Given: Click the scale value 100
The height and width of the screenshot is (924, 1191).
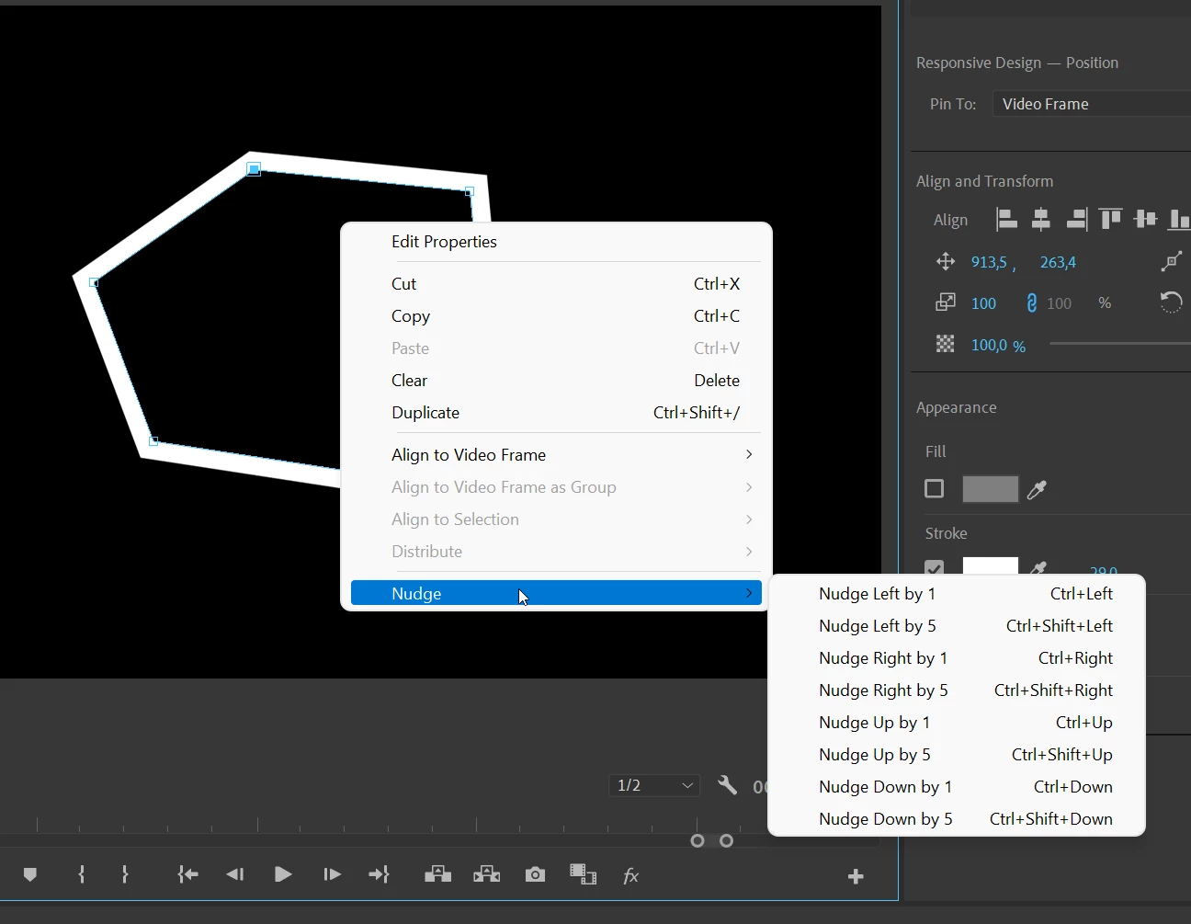Looking at the screenshot, I should click(983, 303).
